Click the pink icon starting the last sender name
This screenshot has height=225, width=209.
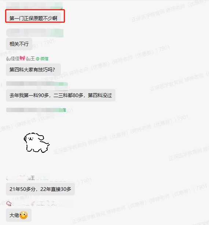click(x=9, y=203)
